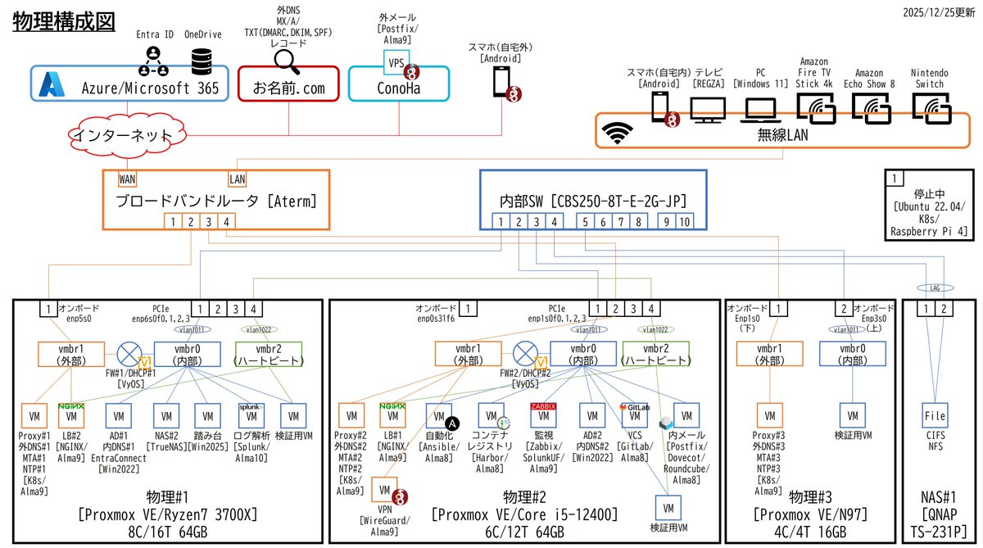
Task: Select port 2 on the Aterm router
Action: 190,220
